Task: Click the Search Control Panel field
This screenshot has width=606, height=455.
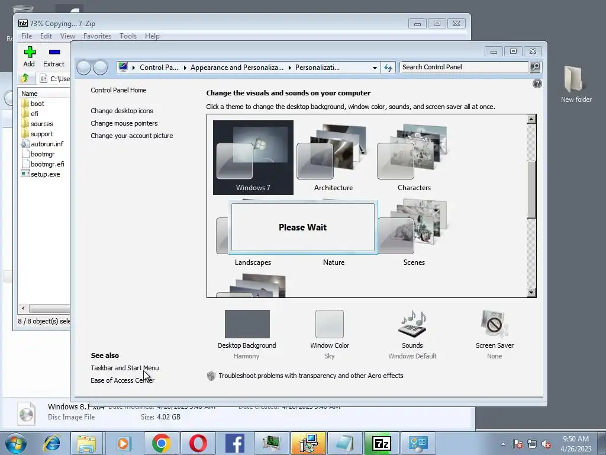Action: click(464, 67)
